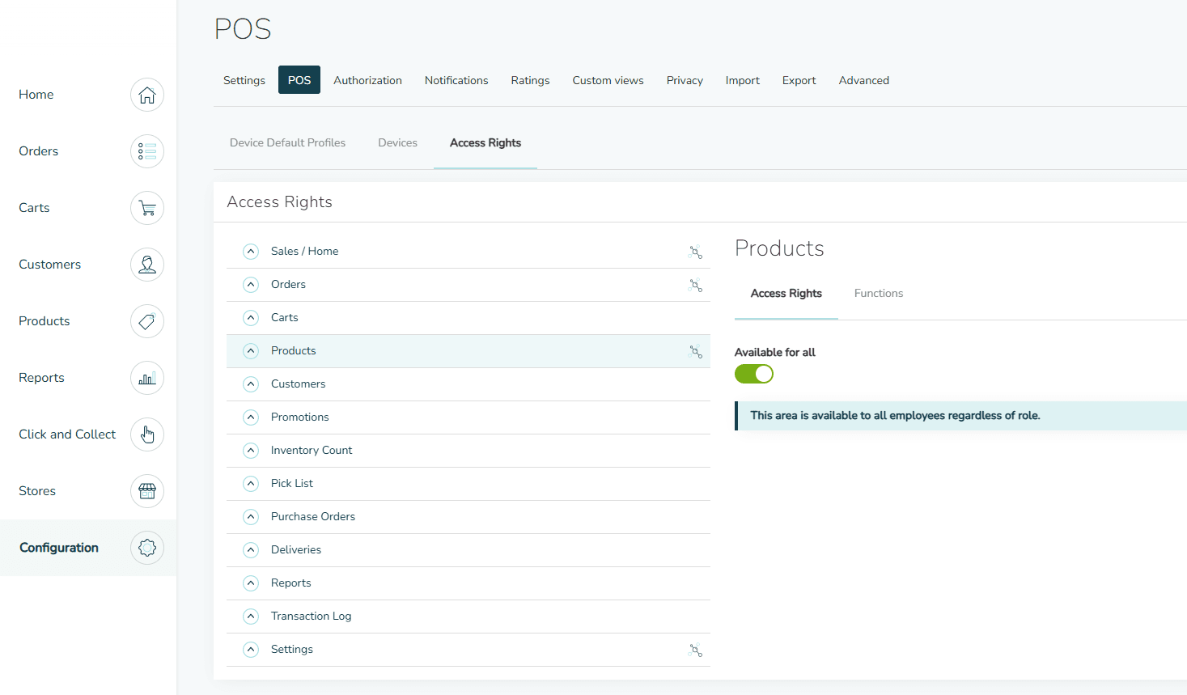This screenshot has height=695, width=1187.
Task: Open the Privacy tab
Action: pos(685,80)
